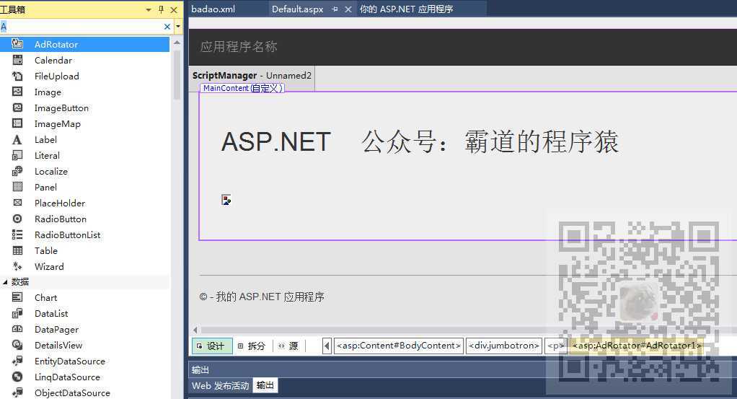Select the Table control icon
The image size is (737, 399).
point(17,250)
